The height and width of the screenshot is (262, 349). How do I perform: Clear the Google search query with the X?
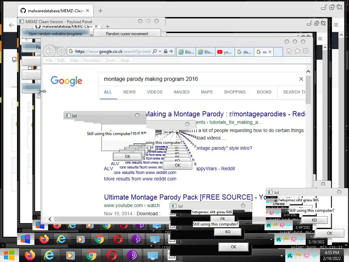coord(301,79)
